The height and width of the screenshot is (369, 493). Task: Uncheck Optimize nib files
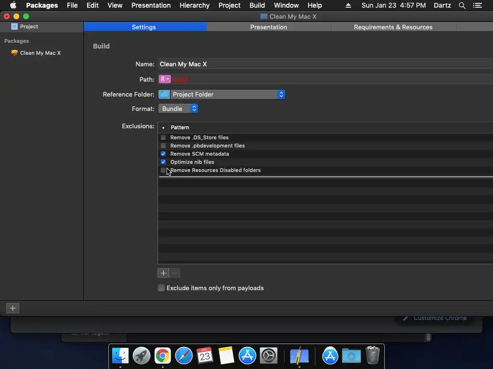[163, 162]
